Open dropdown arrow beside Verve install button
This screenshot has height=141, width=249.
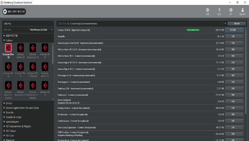click(242, 102)
